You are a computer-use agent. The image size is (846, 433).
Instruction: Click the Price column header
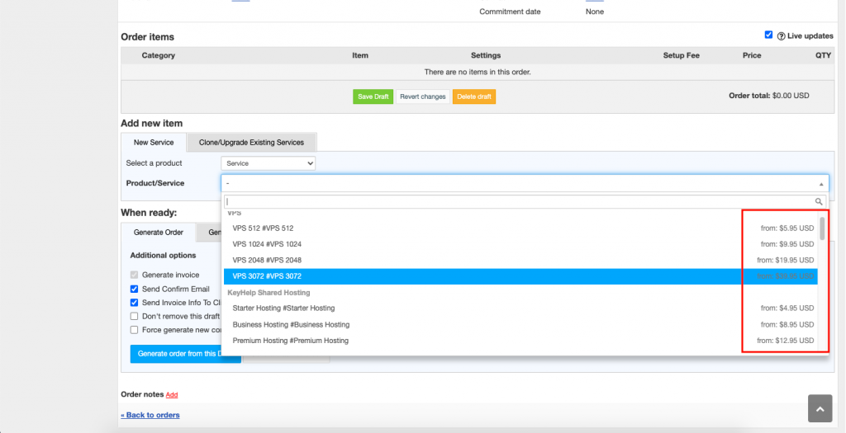click(752, 55)
